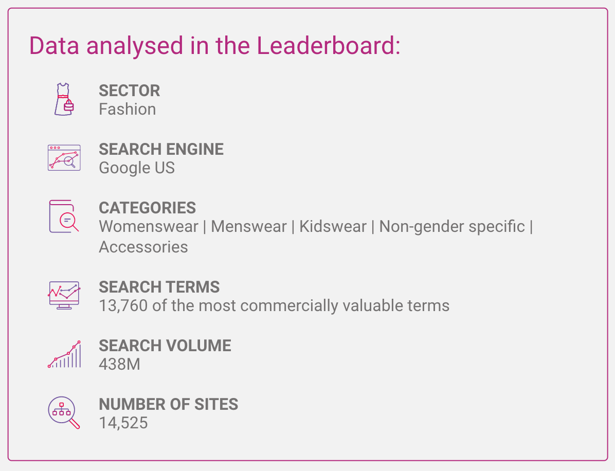Click the 13,760 search terms description

click(274, 305)
